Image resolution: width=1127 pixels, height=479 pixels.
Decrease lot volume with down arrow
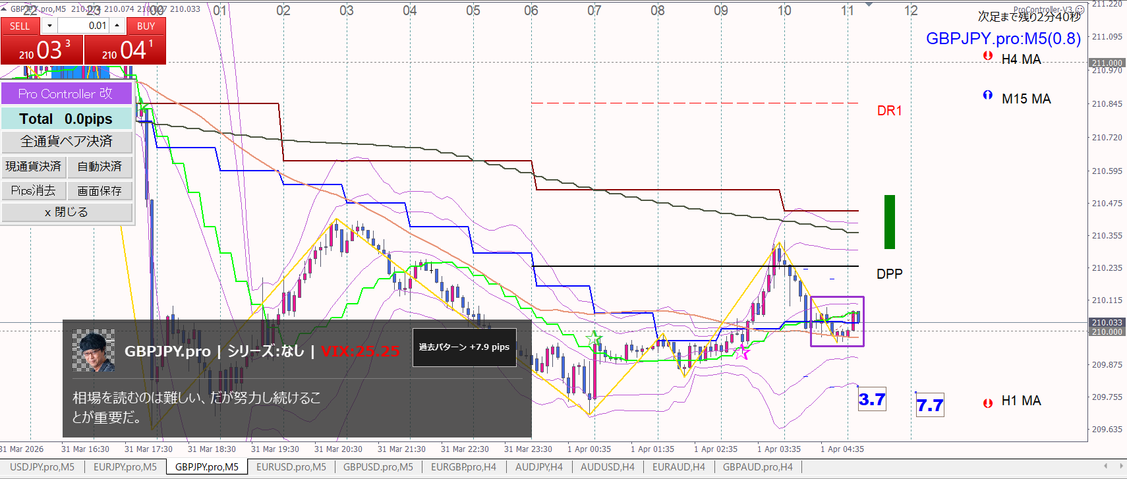(49, 26)
